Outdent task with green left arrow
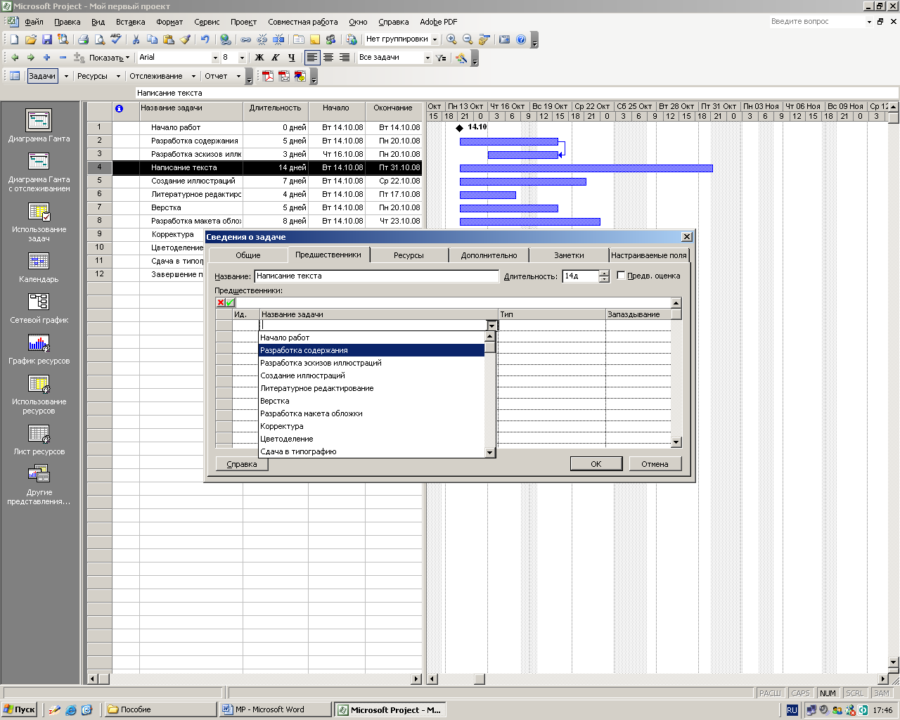The width and height of the screenshot is (900, 720). pyautogui.click(x=14, y=58)
